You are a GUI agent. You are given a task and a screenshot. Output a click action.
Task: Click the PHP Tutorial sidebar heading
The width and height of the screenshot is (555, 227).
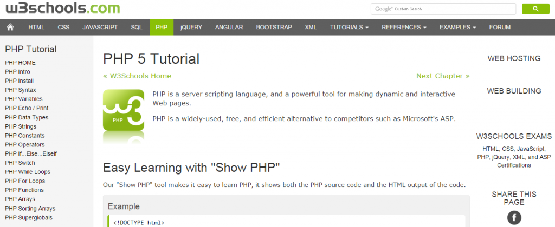[31, 49]
